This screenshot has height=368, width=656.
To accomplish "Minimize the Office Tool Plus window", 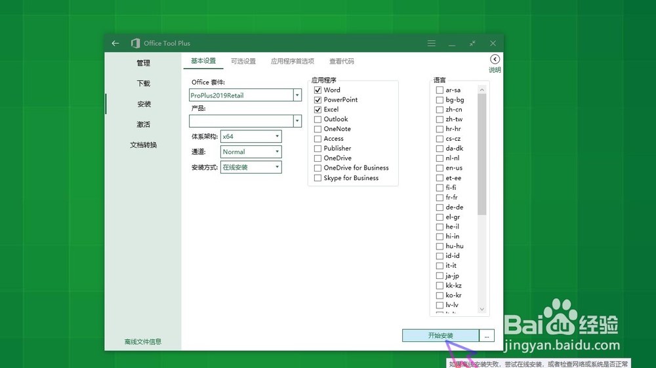I will (452, 43).
